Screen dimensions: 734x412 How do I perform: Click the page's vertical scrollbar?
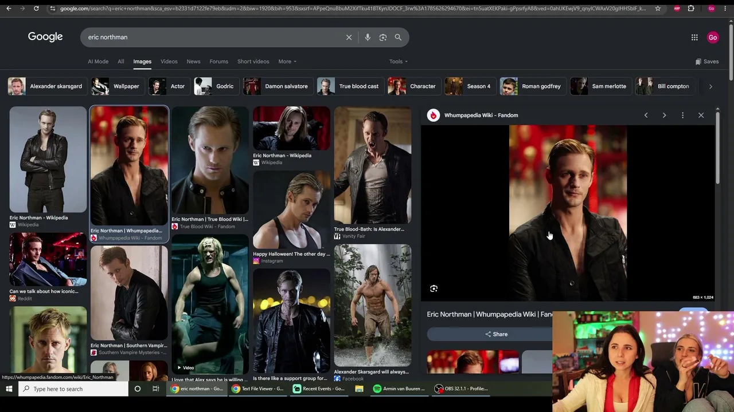731,51
